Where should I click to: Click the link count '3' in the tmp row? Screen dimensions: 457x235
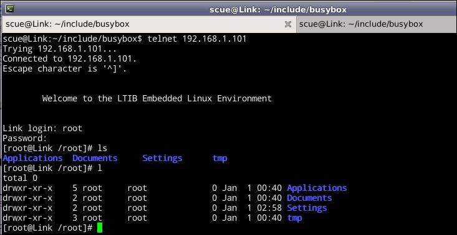[x=75, y=218]
